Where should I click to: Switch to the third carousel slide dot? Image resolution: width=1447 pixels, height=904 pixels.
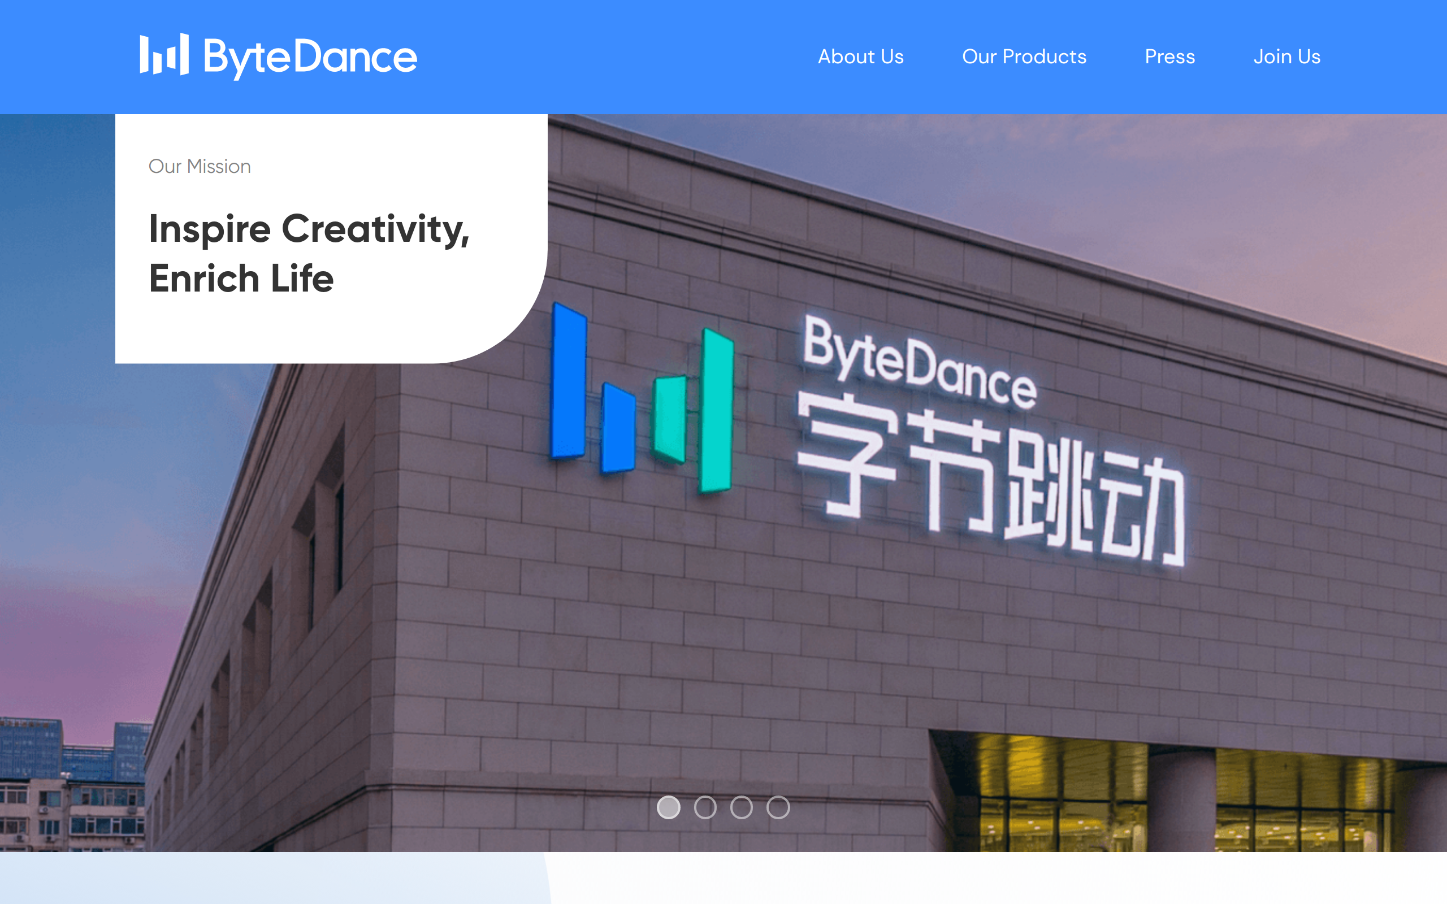tap(741, 807)
